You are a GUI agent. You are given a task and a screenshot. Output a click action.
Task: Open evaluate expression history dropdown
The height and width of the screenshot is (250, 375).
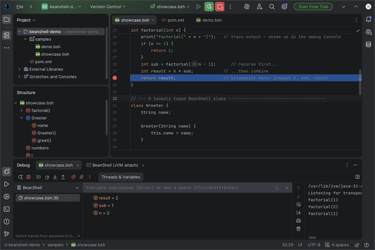coord(287,188)
